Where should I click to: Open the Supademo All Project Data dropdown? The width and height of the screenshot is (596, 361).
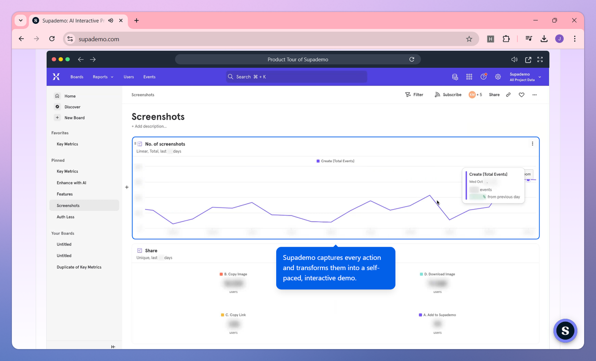click(525, 77)
